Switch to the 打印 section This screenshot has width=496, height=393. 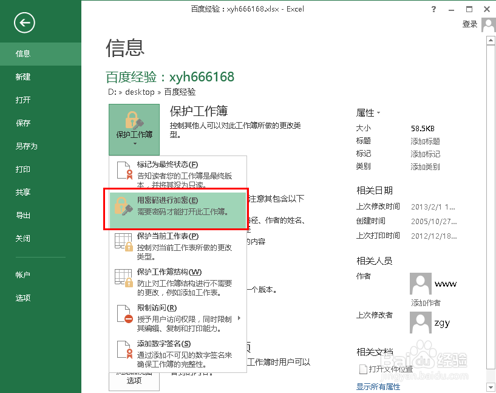[x=23, y=169]
